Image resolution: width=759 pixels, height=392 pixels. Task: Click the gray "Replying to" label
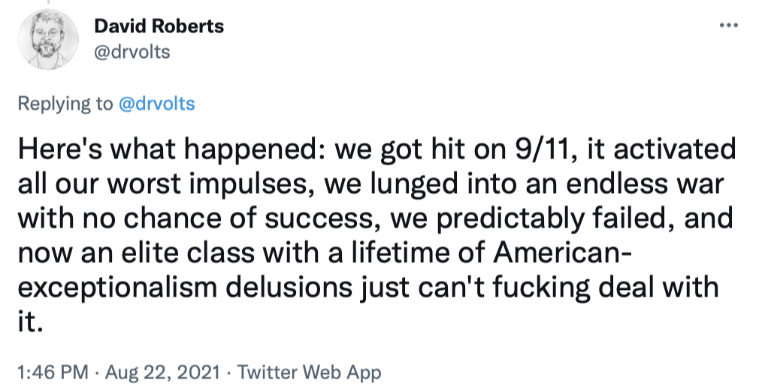point(65,104)
